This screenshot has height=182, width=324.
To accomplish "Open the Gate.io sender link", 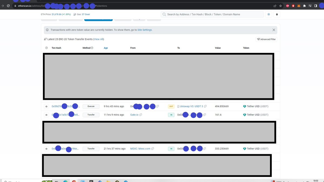I will tap(134, 115).
